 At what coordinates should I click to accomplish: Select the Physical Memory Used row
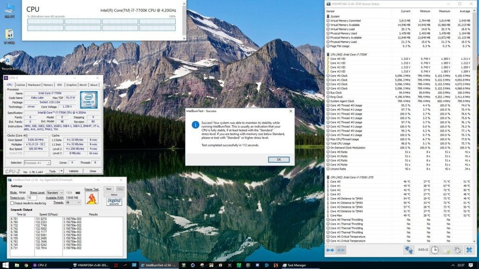(399, 33)
